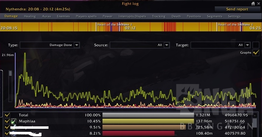Expand the Target filter dropdown
The image size is (262, 137).
(247, 45)
